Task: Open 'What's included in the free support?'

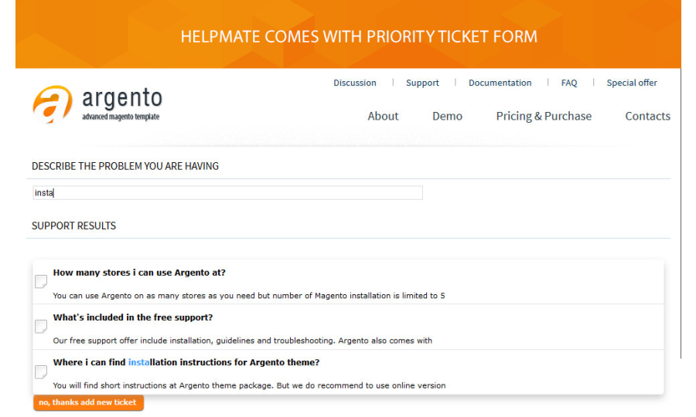Action: [133, 317]
